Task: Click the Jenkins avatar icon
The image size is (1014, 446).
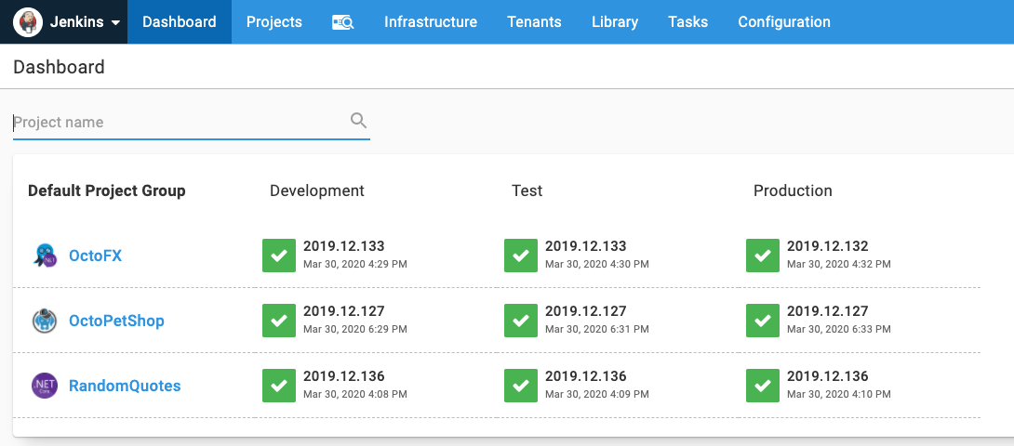Action: pos(27,22)
